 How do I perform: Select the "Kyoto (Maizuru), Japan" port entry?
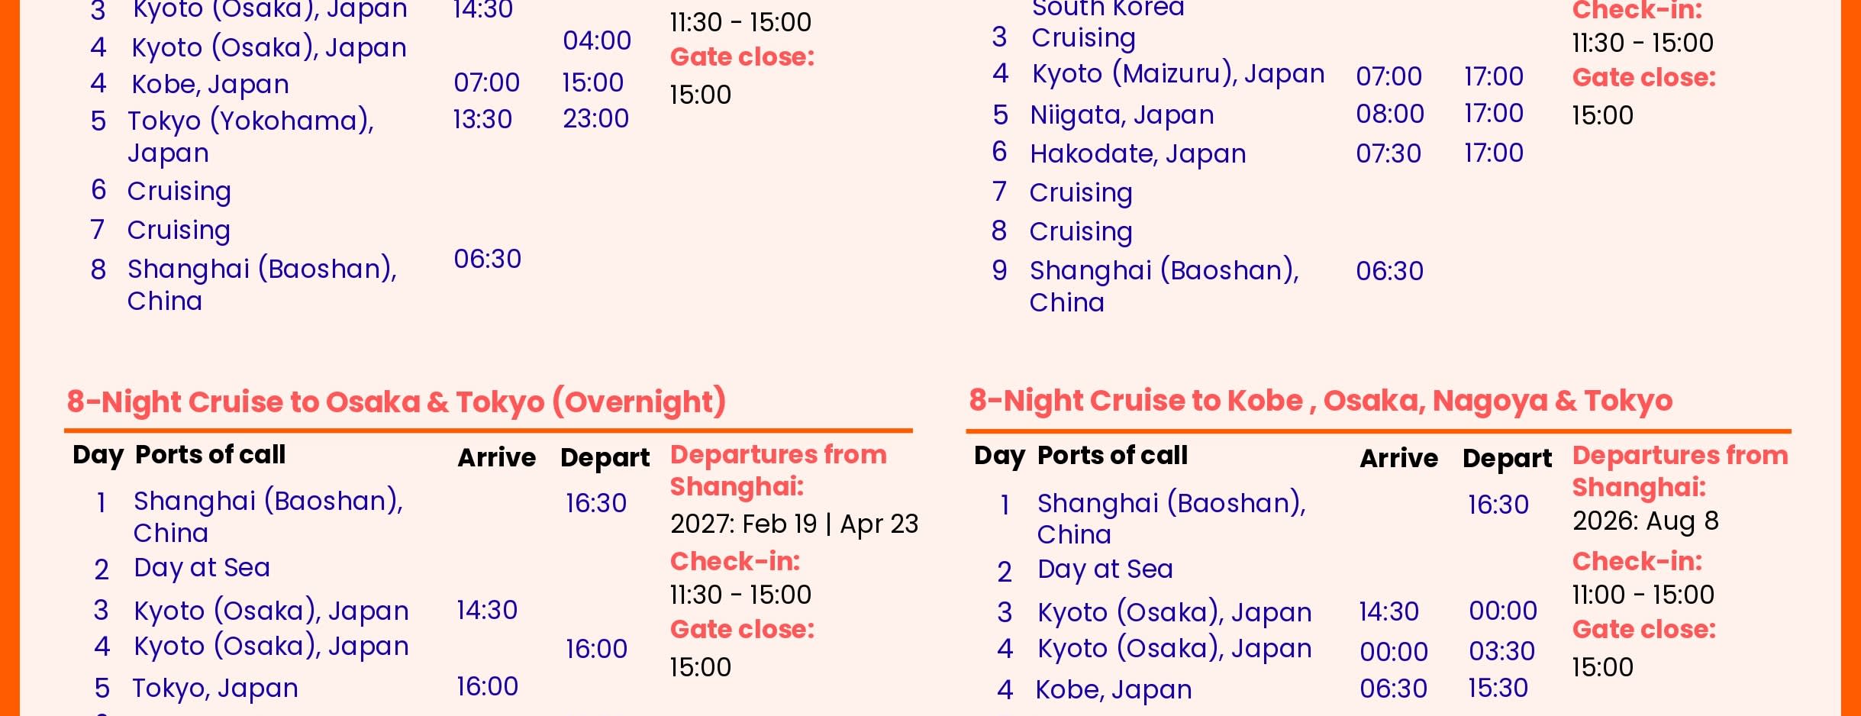point(1178,74)
